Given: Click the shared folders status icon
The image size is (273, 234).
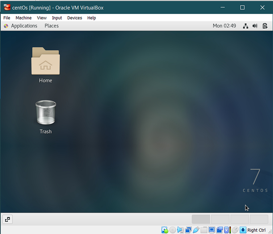Looking at the screenshot, I should click(204, 230).
